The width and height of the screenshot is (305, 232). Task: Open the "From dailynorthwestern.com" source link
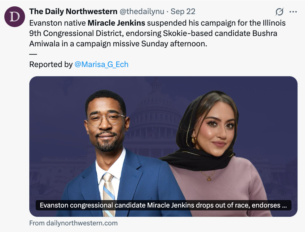(73, 223)
